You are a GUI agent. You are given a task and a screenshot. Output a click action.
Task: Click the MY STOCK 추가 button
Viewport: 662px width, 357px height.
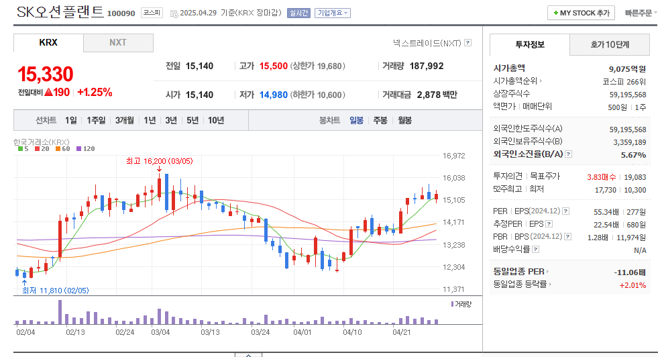point(581,13)
